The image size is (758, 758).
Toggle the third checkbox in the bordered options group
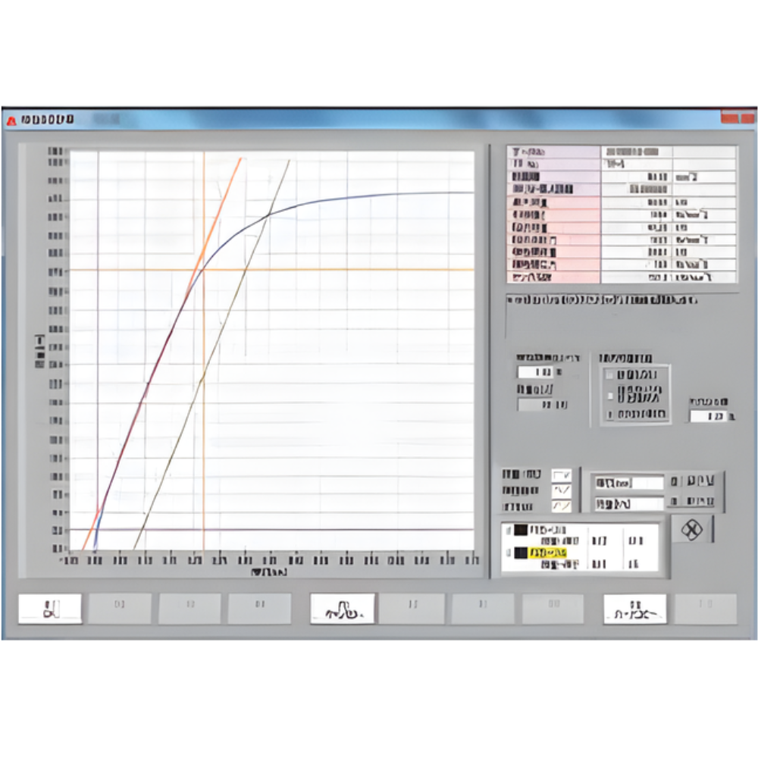(610, 415)
